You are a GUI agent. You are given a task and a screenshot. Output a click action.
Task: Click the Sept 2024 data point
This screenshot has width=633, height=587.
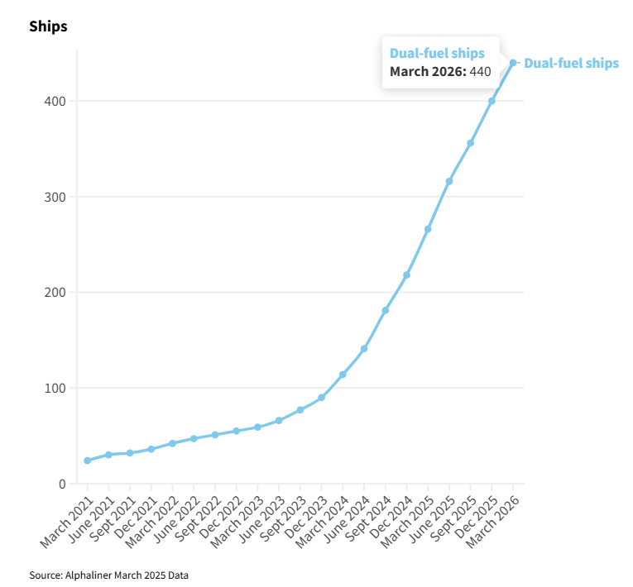385,311
